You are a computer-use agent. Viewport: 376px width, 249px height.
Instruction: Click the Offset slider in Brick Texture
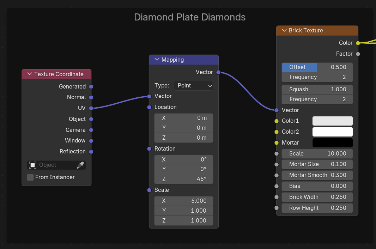(317, 67)
